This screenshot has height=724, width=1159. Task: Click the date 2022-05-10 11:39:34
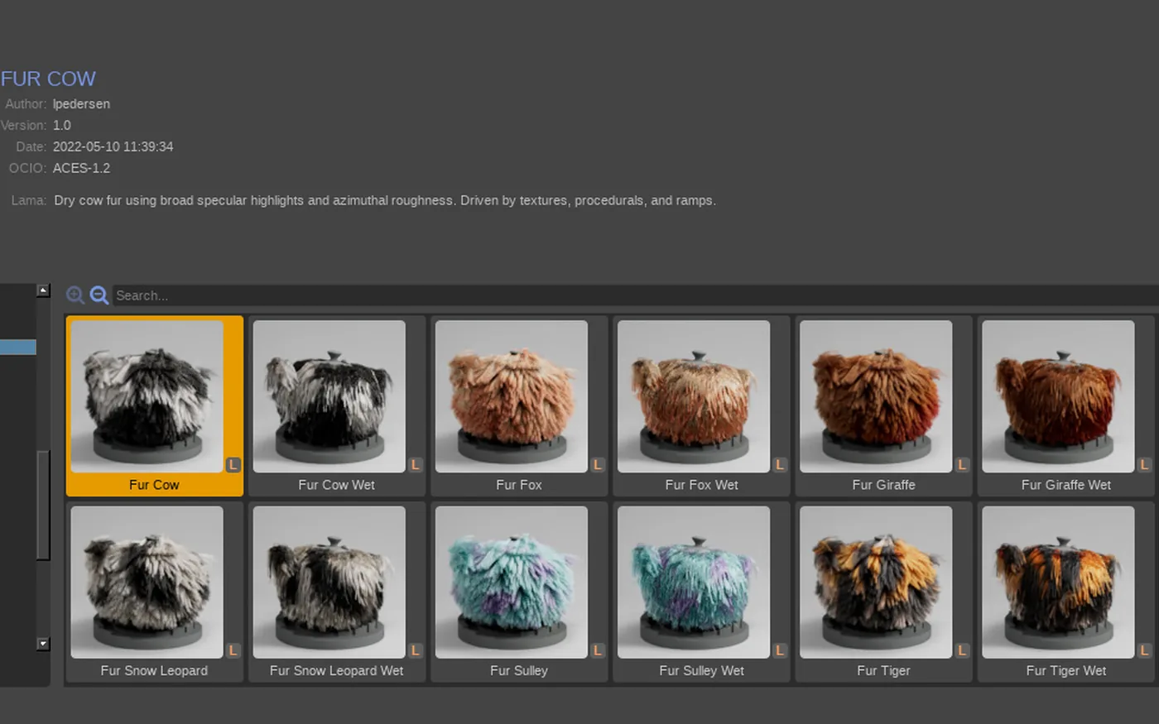tap(113, 147)
